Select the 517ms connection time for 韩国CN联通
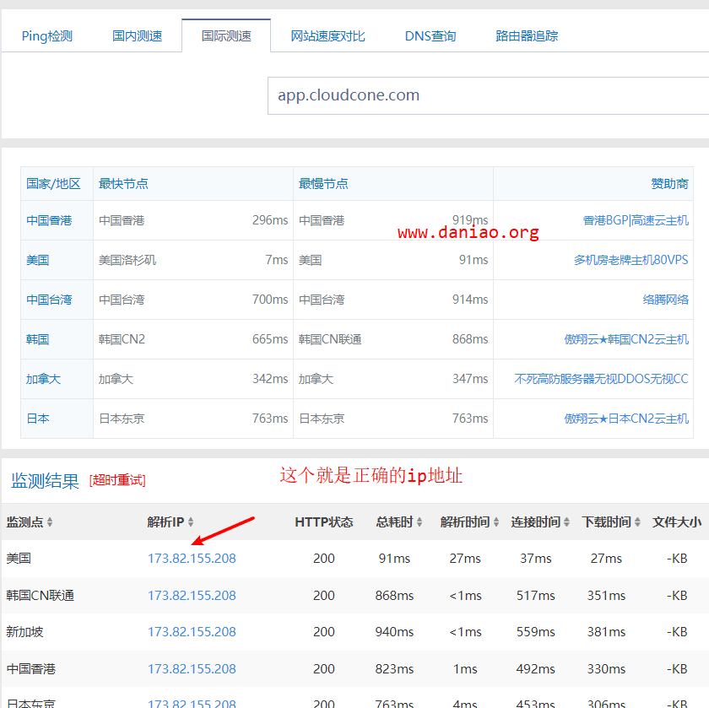The width and height of the screenshot is (709, 708). pos(536,596)
